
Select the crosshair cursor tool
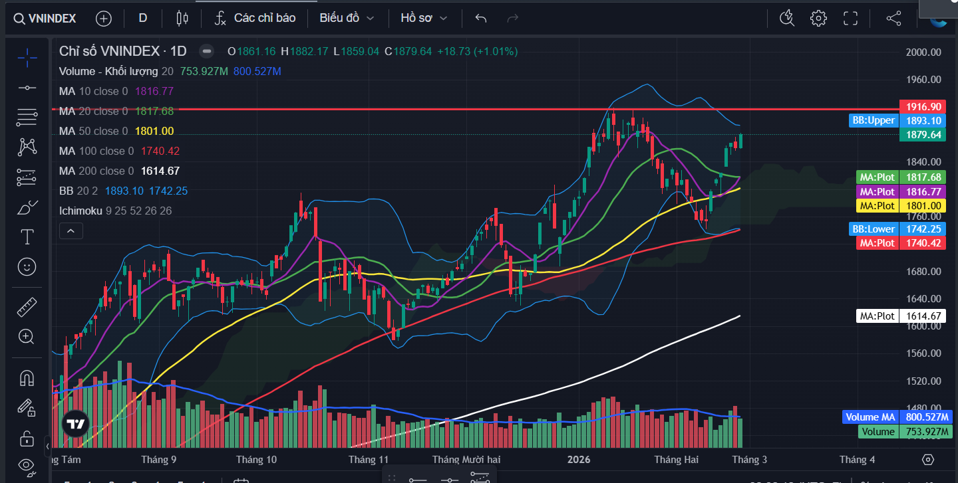(x=27, y=58)
